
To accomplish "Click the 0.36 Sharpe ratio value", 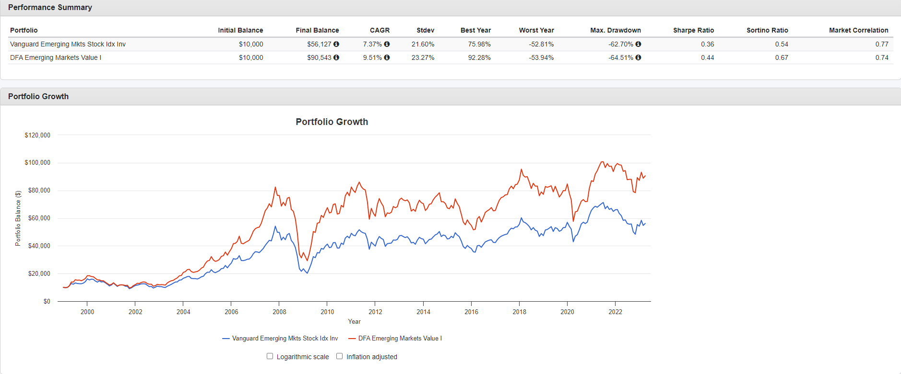I will (707, 44).
